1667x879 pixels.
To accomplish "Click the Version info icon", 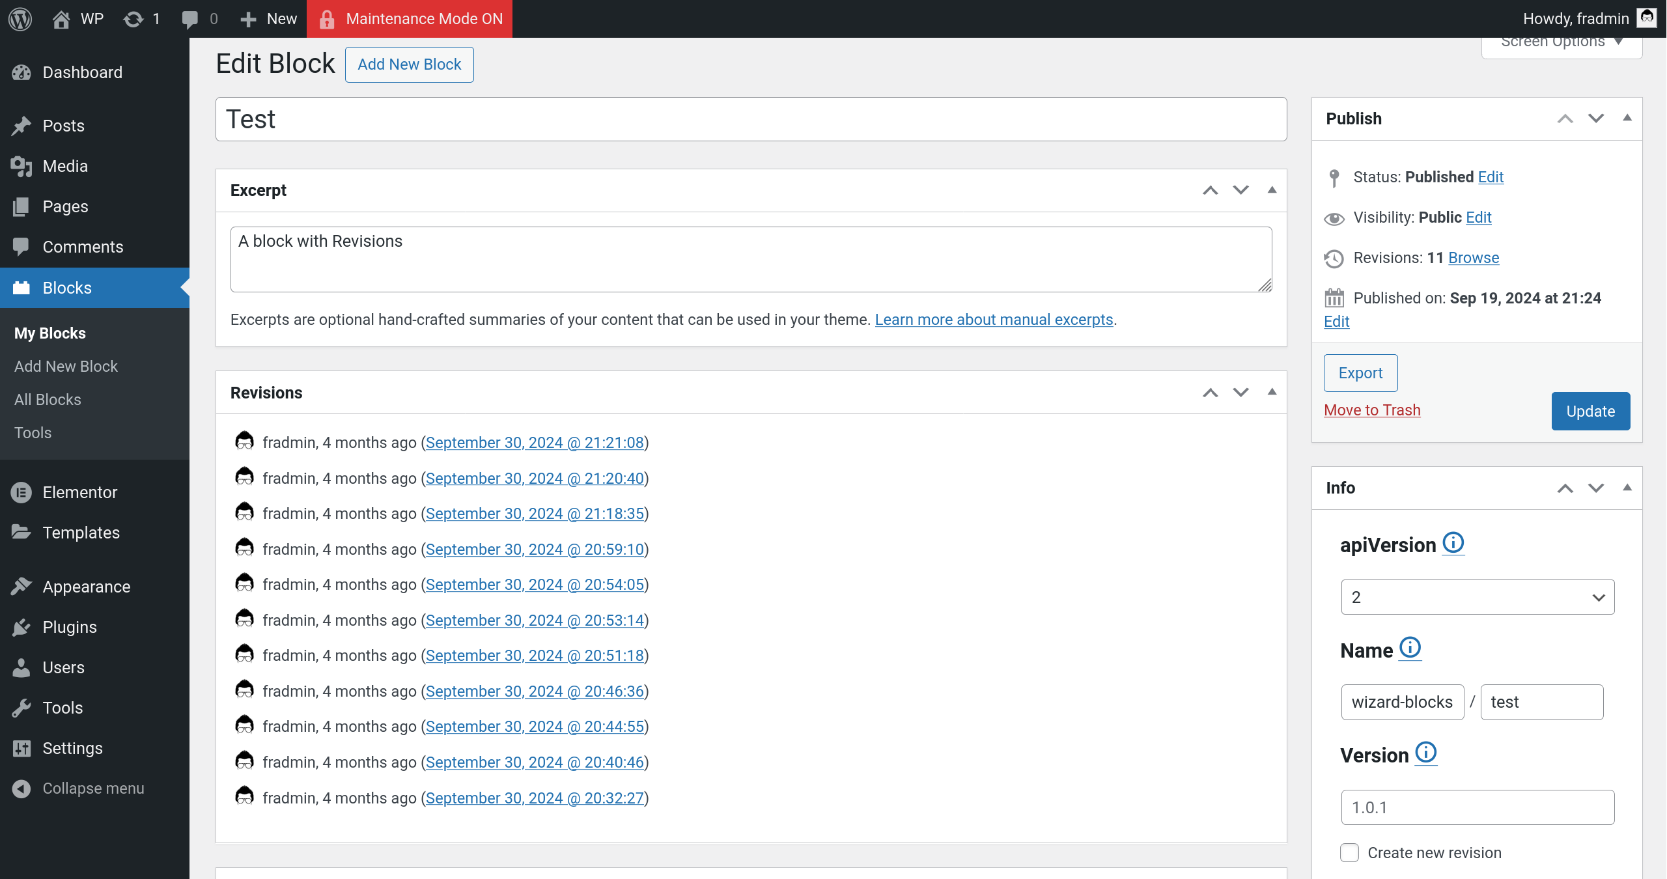I will (x=1426, y=753).
